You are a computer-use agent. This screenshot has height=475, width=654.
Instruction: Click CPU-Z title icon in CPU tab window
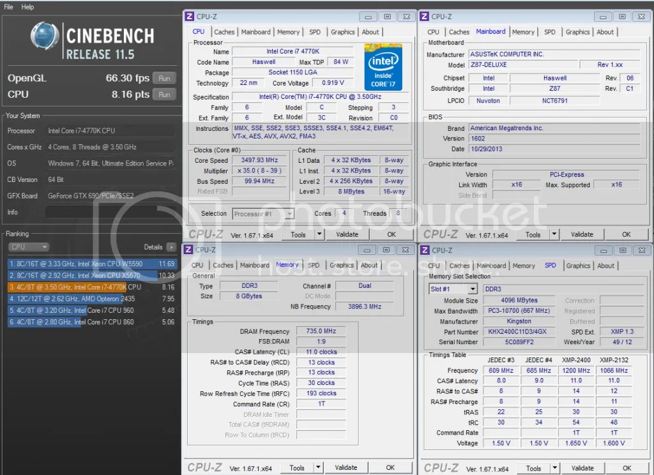tap(189, 16)
